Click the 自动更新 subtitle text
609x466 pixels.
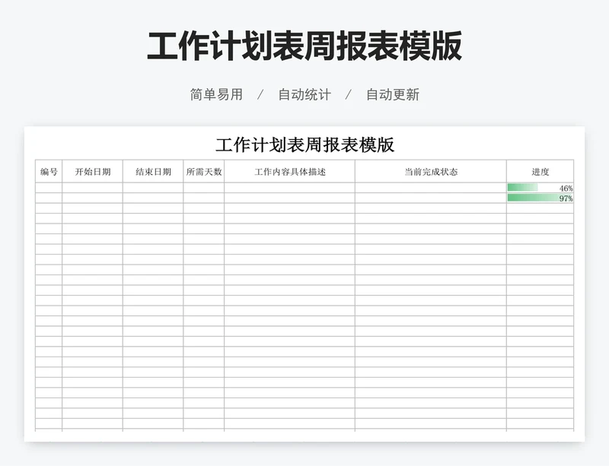(393, 95)
